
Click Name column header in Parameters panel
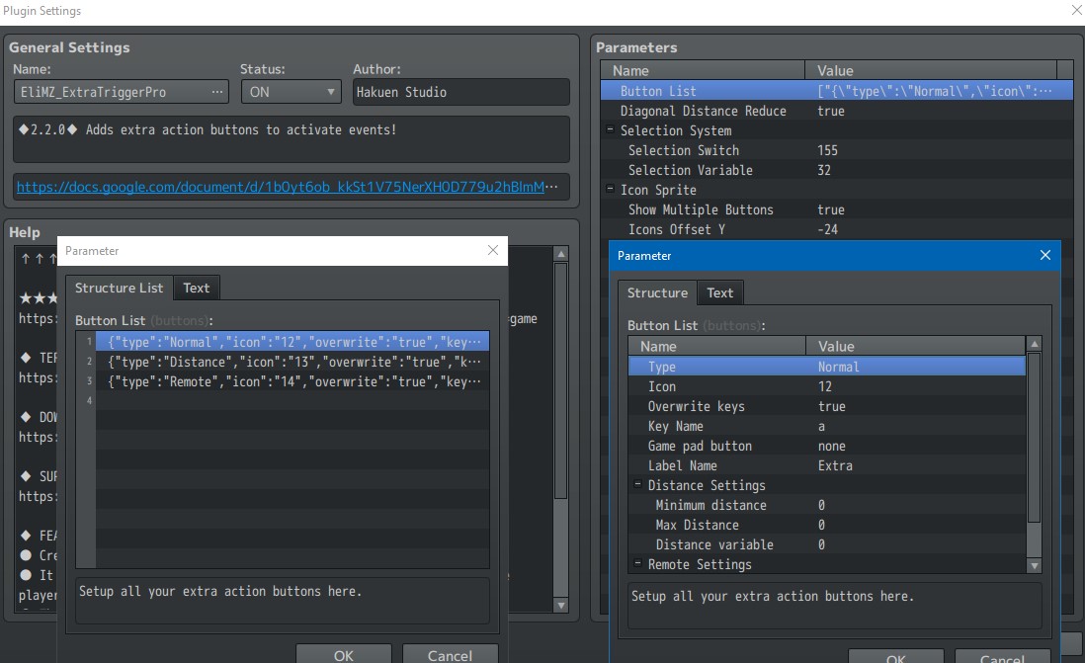pos(703,70)
